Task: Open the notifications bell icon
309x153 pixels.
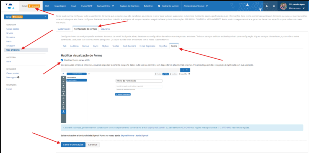Action: 266,6
